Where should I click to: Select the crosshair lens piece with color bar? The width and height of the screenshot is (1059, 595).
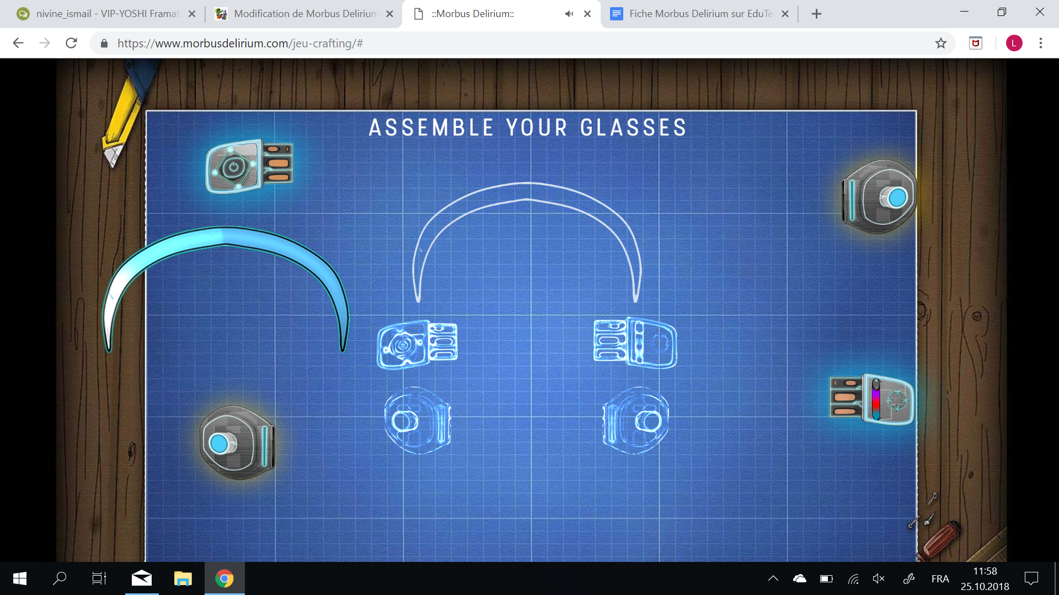[x=872, y=399]
